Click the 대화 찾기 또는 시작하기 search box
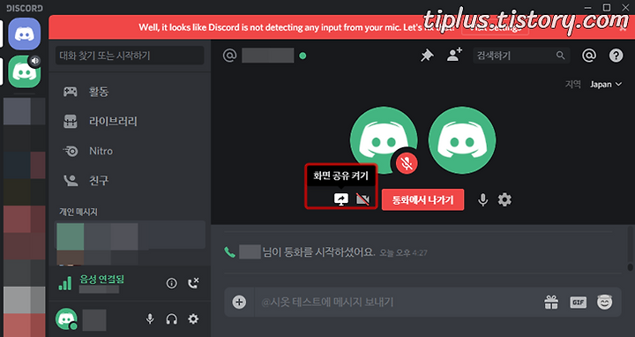The width and height of the screenshot is (635, 337). coord(130,56)
